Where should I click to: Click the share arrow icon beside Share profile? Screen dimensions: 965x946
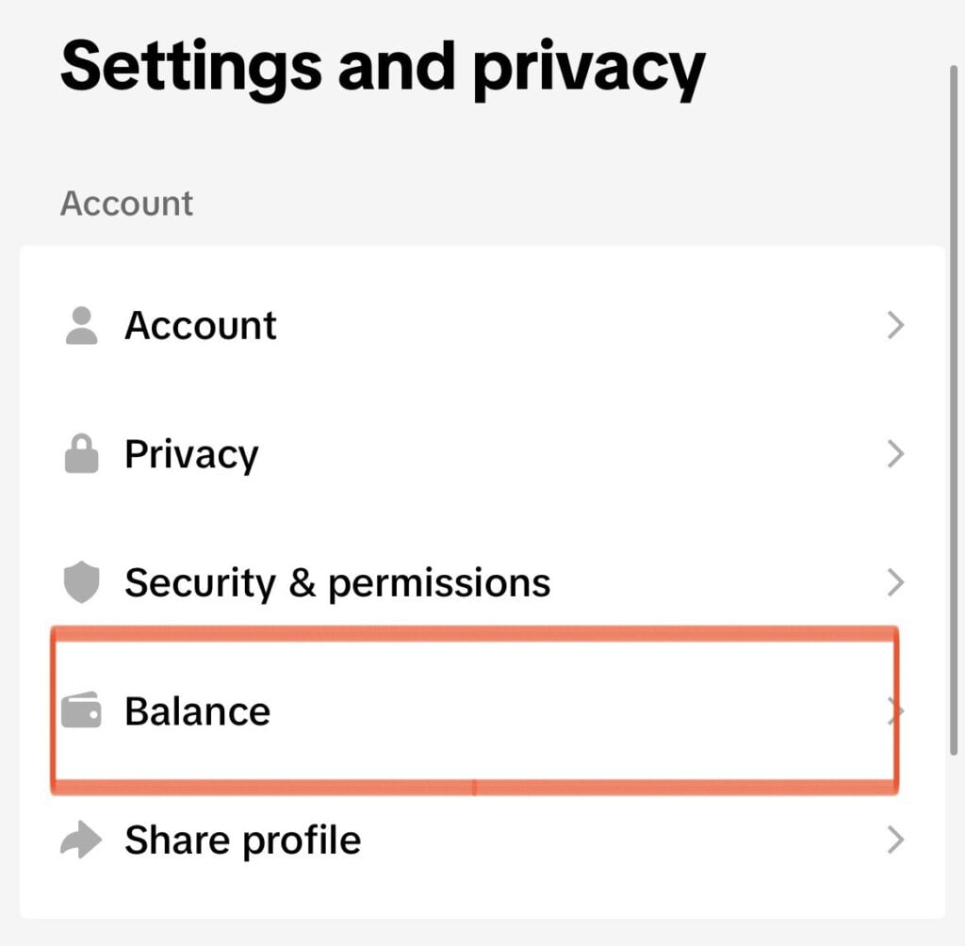(x=82, y=840)
